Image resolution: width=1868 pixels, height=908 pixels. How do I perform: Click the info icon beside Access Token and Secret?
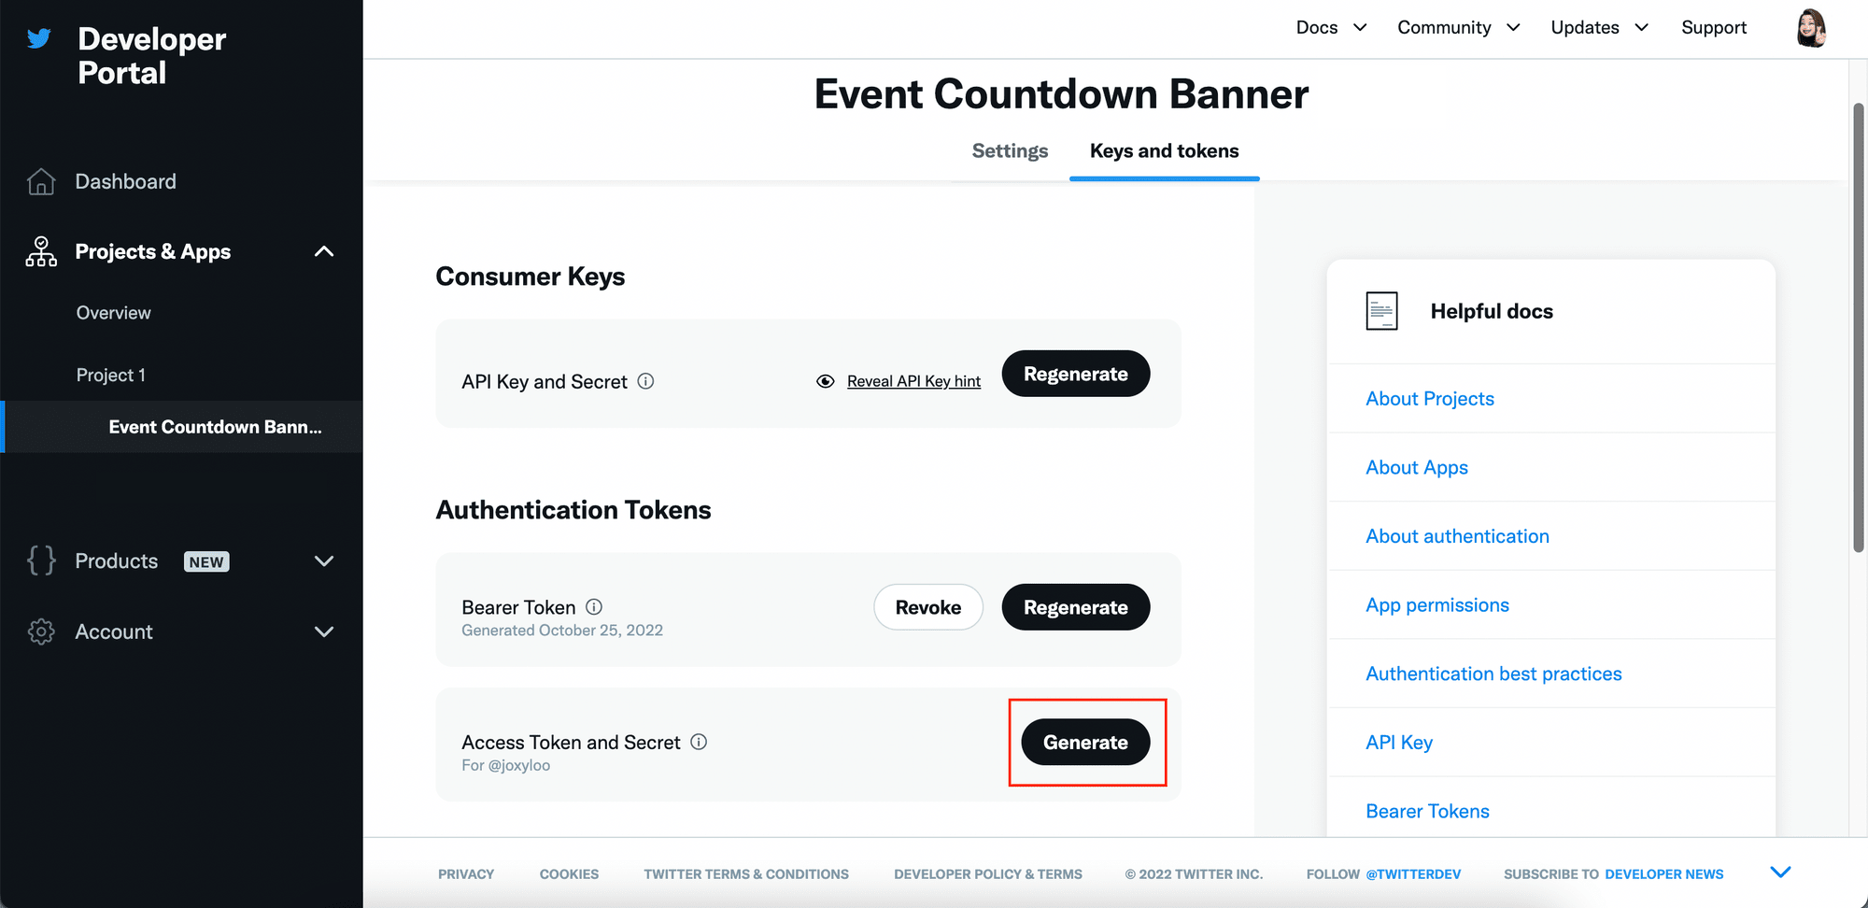point(699,742)
